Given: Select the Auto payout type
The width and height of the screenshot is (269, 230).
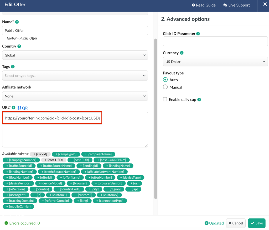Looking at the screenshot, I should tap(165, 80).
